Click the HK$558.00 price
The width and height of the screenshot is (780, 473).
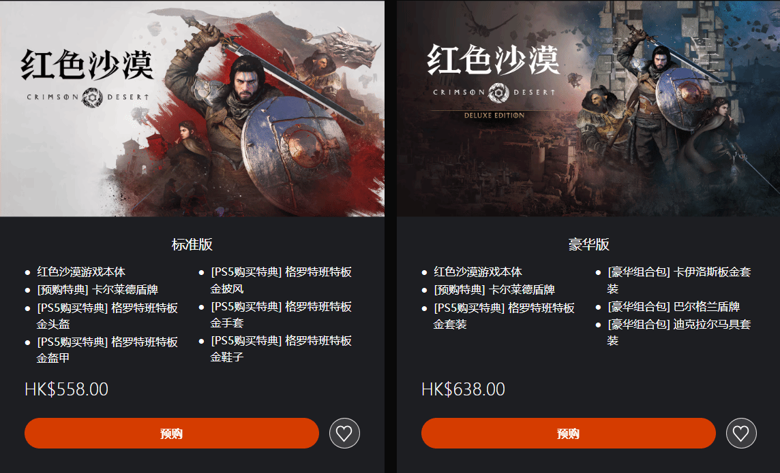pyautogui.click(x=66, y=389)
